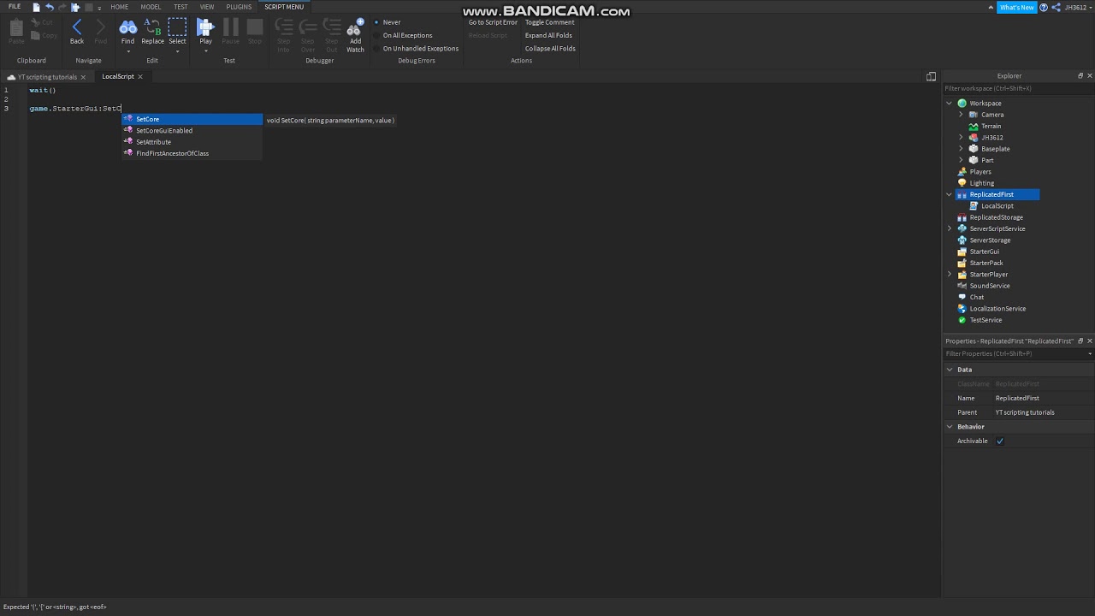
Task: Click the Add Watch icon
Action: click(355, 28)
